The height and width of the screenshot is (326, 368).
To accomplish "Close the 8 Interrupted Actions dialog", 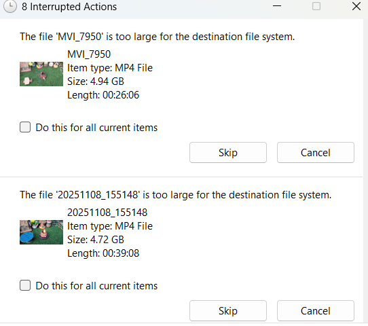I will click(x=356, y=6).
